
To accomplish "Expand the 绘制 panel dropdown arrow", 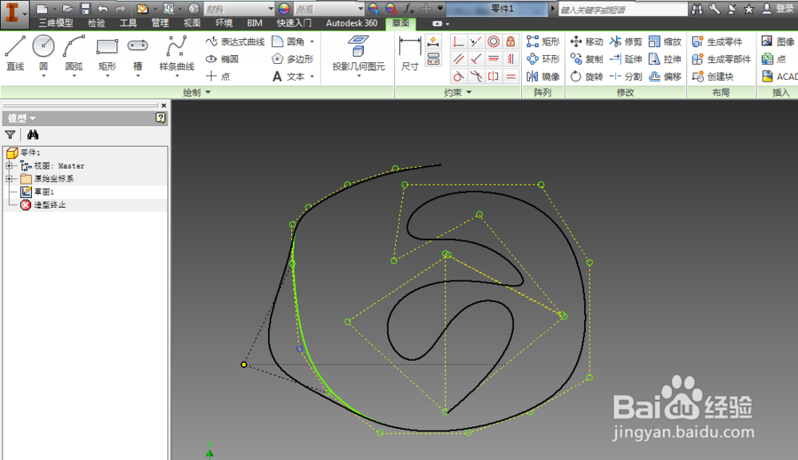I will [207, 92].
